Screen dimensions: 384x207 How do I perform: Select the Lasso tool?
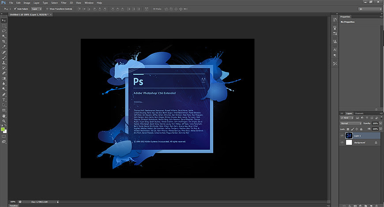[4, 31]
